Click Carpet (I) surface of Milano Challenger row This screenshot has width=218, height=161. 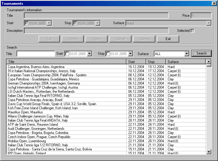(x=174, y=116)
